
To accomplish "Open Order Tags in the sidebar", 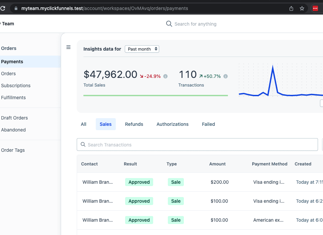I will [13, 150].
